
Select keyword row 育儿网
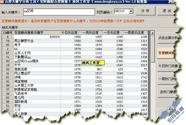tap(75, 98)
